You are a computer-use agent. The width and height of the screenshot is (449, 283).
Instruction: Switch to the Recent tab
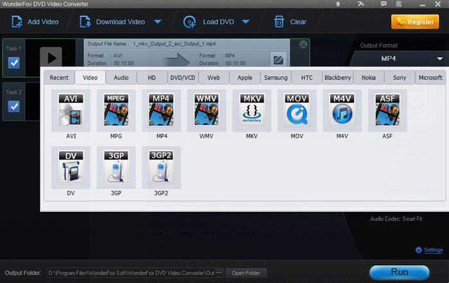[x=59, y=77]
